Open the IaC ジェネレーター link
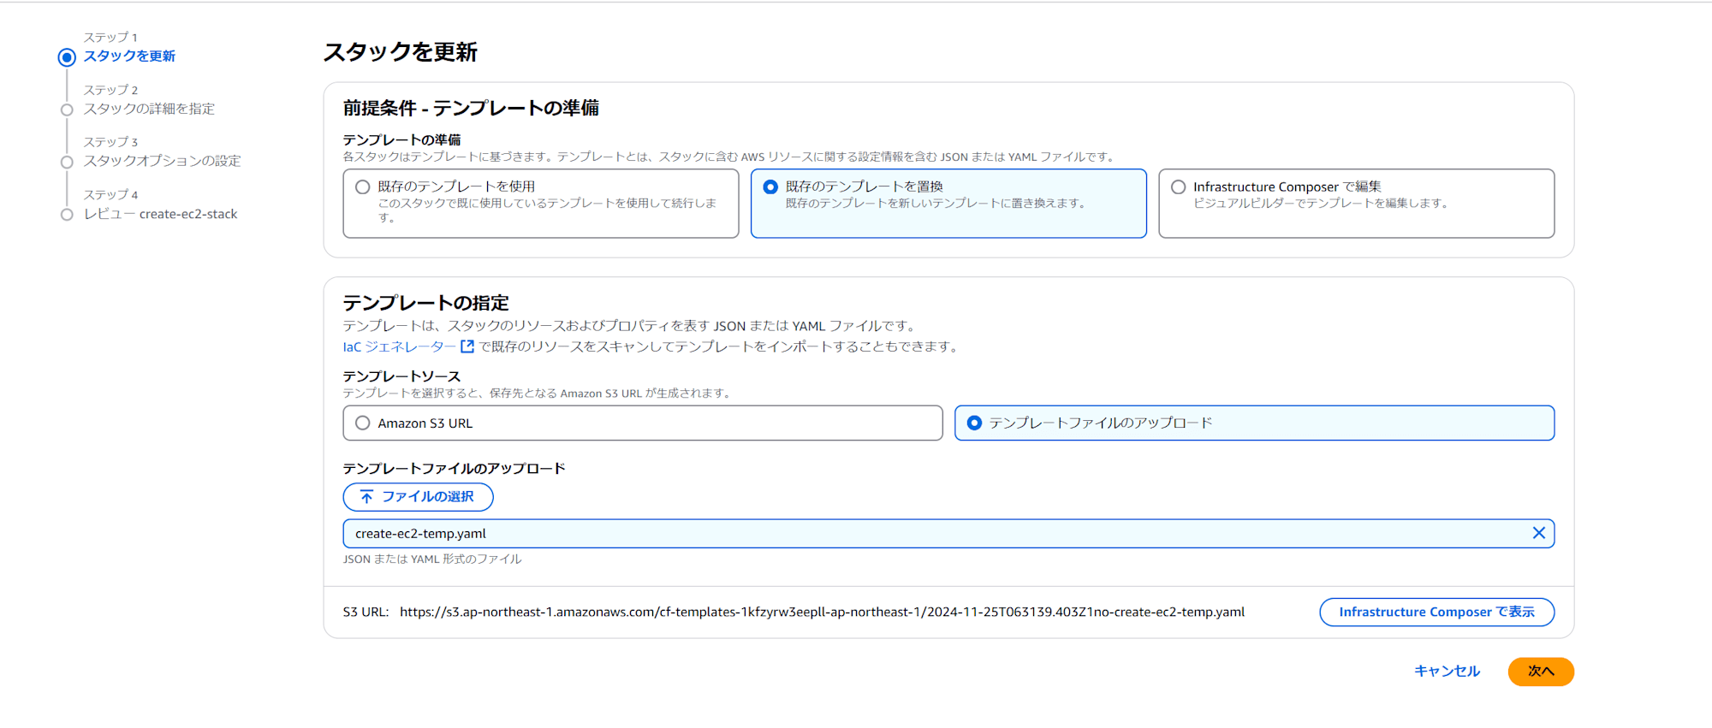The image size is (1712, 728). click(x=399, y=346)
